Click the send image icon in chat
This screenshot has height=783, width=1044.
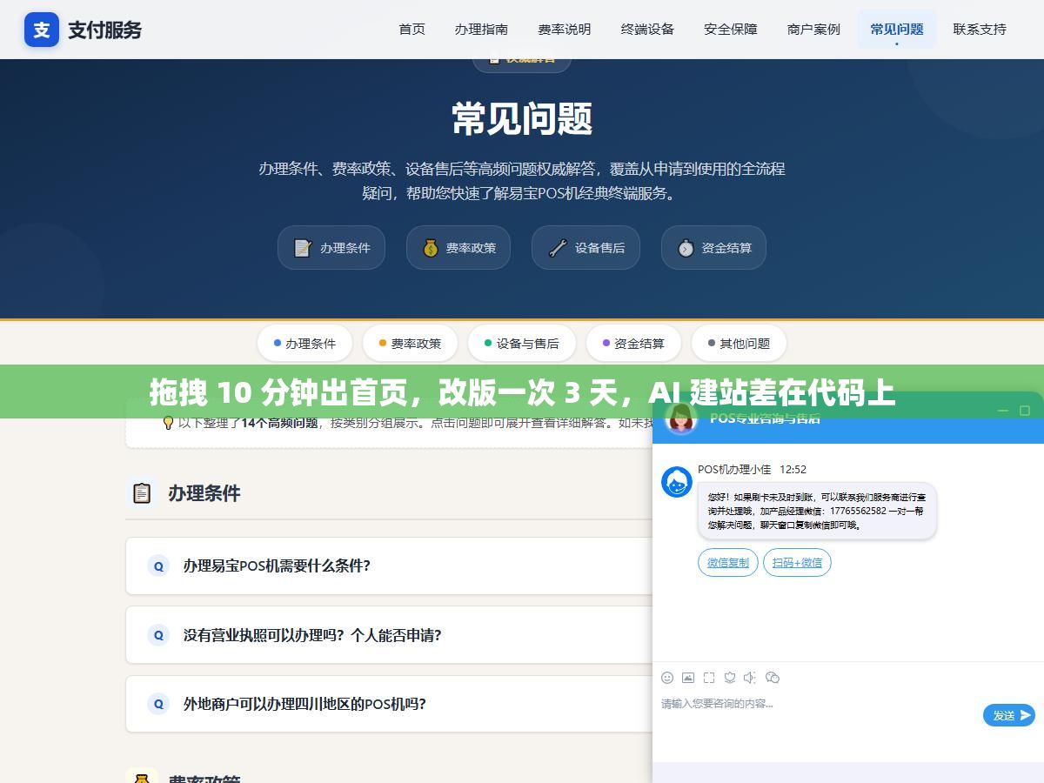[688, 678]
